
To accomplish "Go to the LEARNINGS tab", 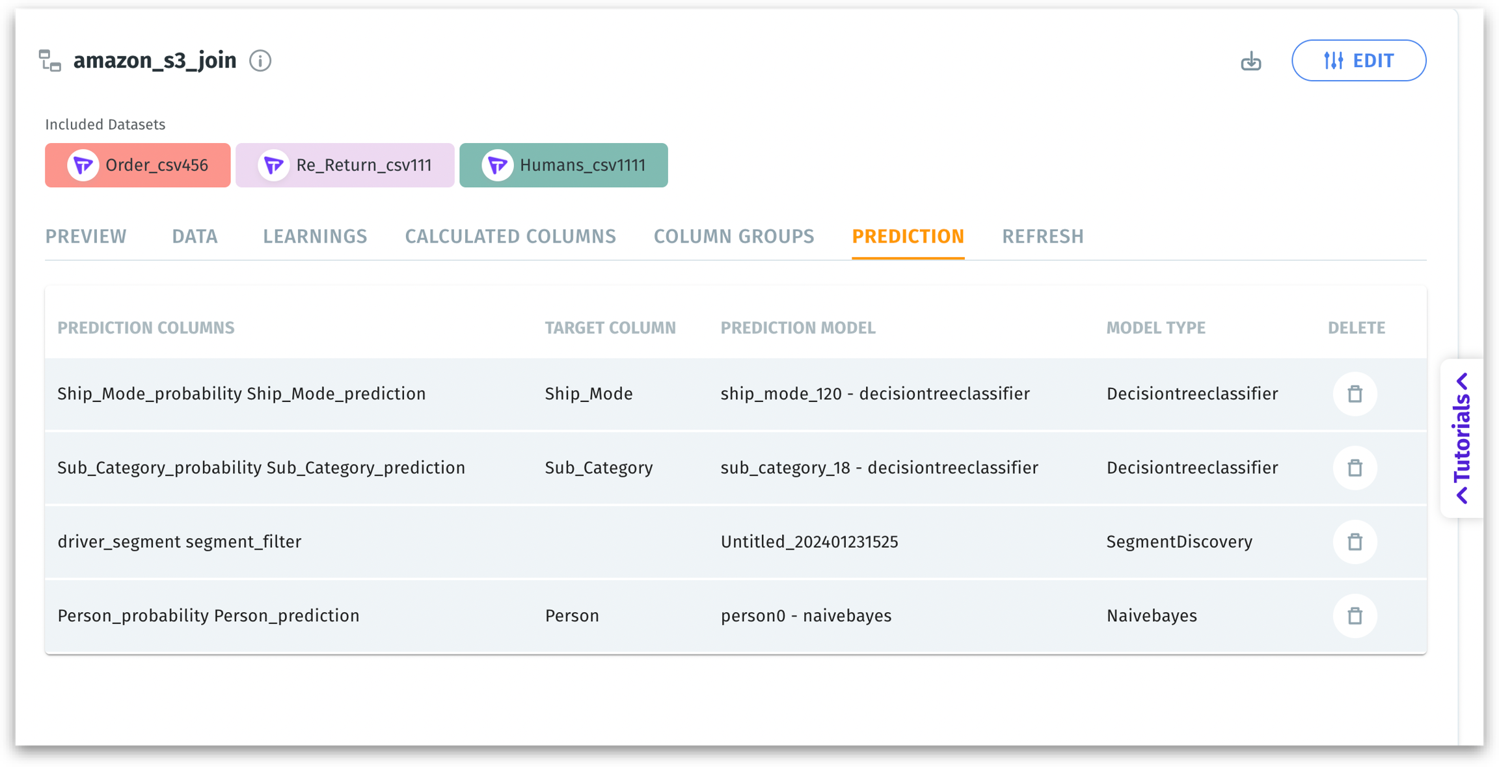I will point(315,236).
